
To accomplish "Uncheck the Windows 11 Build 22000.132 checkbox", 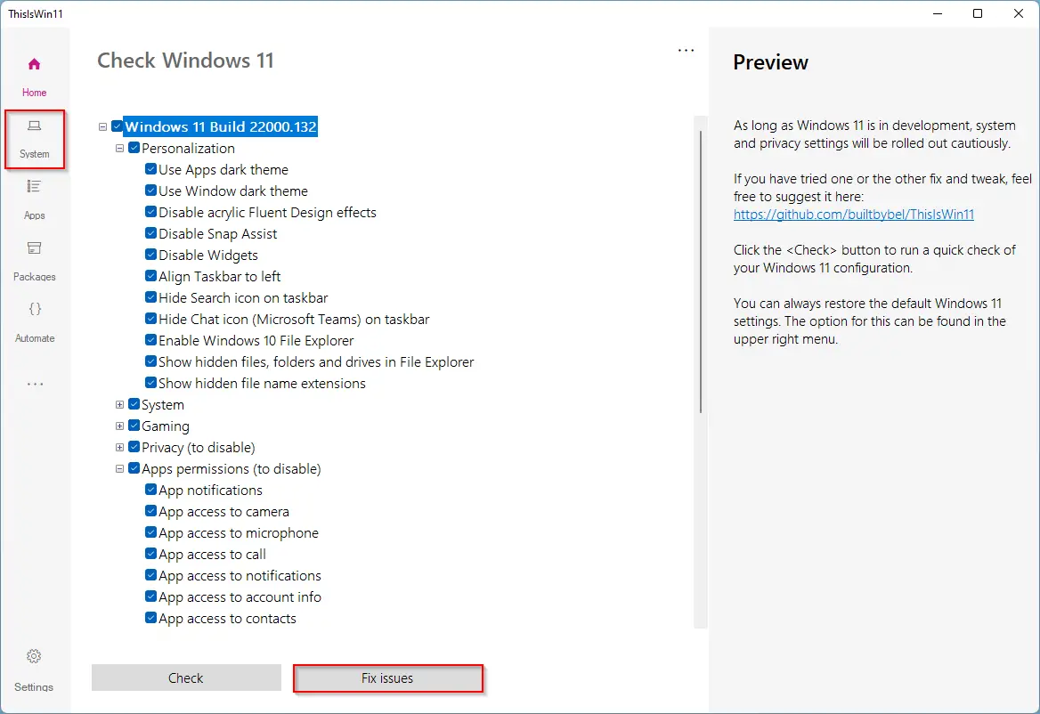I will click(118, 126).
